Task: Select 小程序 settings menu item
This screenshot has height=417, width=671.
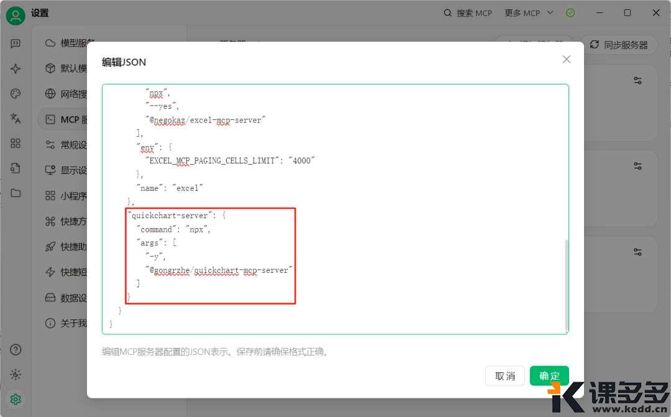Action: point(65,196)
